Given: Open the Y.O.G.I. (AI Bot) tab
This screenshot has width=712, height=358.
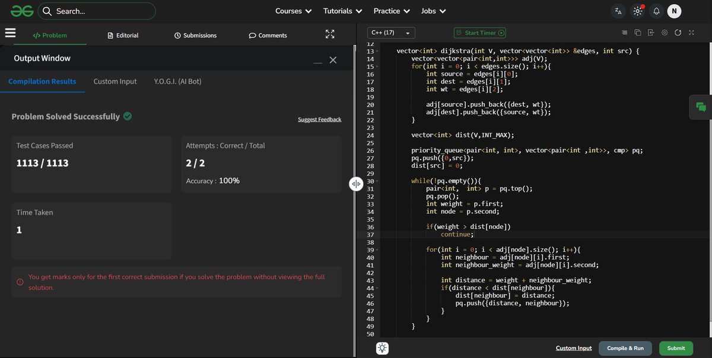Looking at the screenshot, I should coord(177,81).
